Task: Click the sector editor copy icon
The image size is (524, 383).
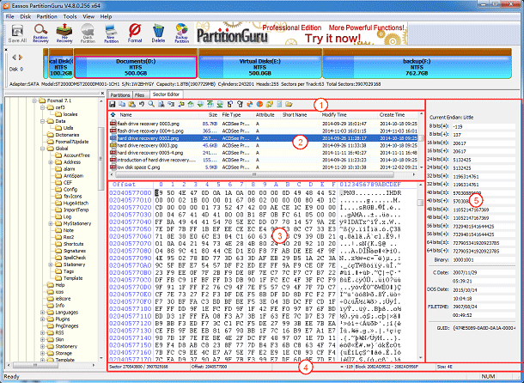Action: tap(122, 104)
